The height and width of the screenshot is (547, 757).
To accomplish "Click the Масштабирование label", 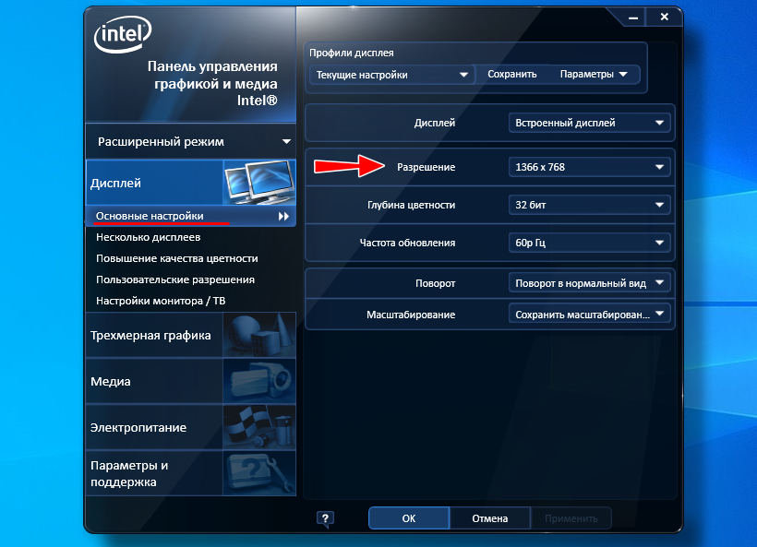I will [x=411, y=315].
